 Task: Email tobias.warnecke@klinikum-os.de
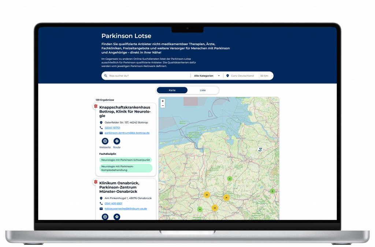(x=126, y=209)
